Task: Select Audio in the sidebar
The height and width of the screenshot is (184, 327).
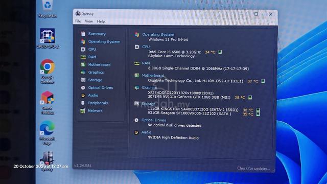Action: (x=93, y=96)
